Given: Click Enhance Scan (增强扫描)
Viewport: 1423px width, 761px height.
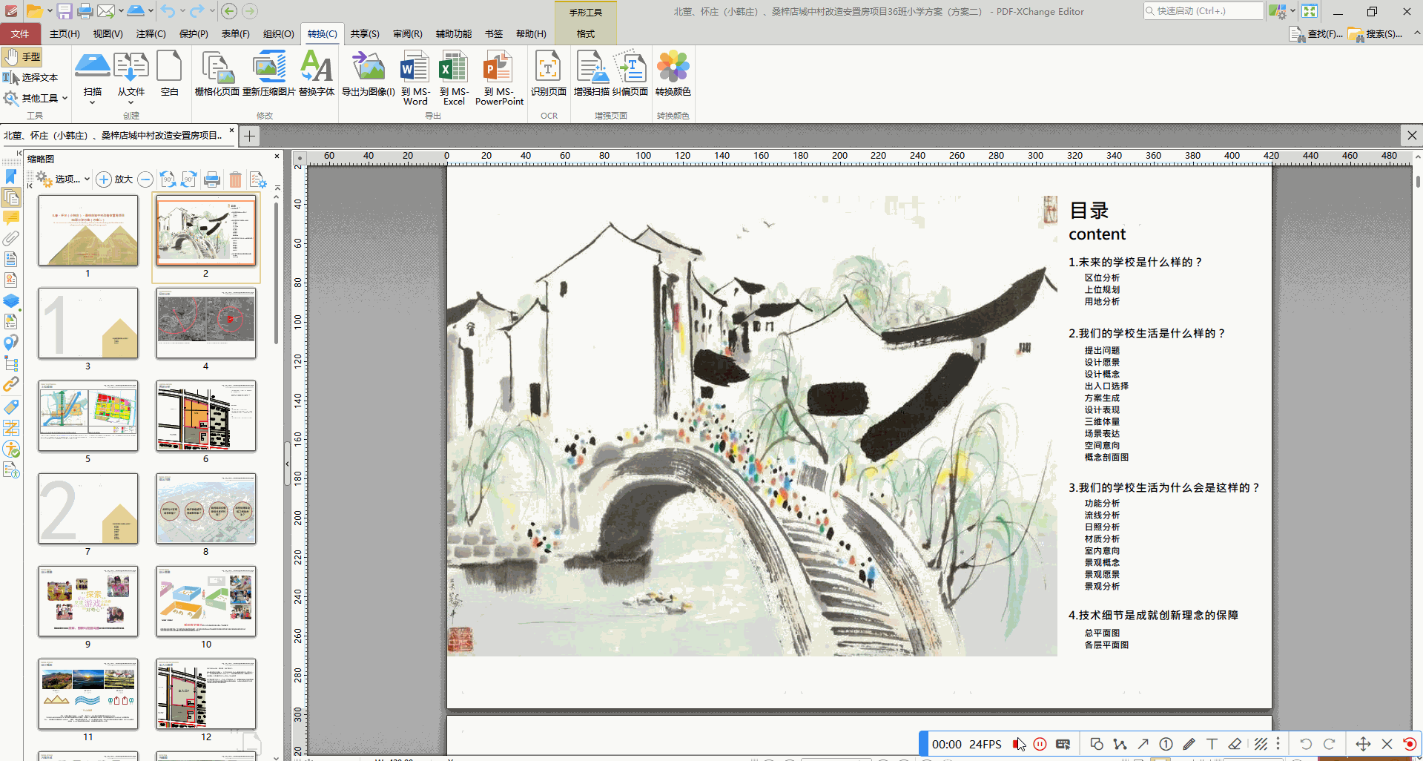Looking at the screenshot, I should pos(592,74).
